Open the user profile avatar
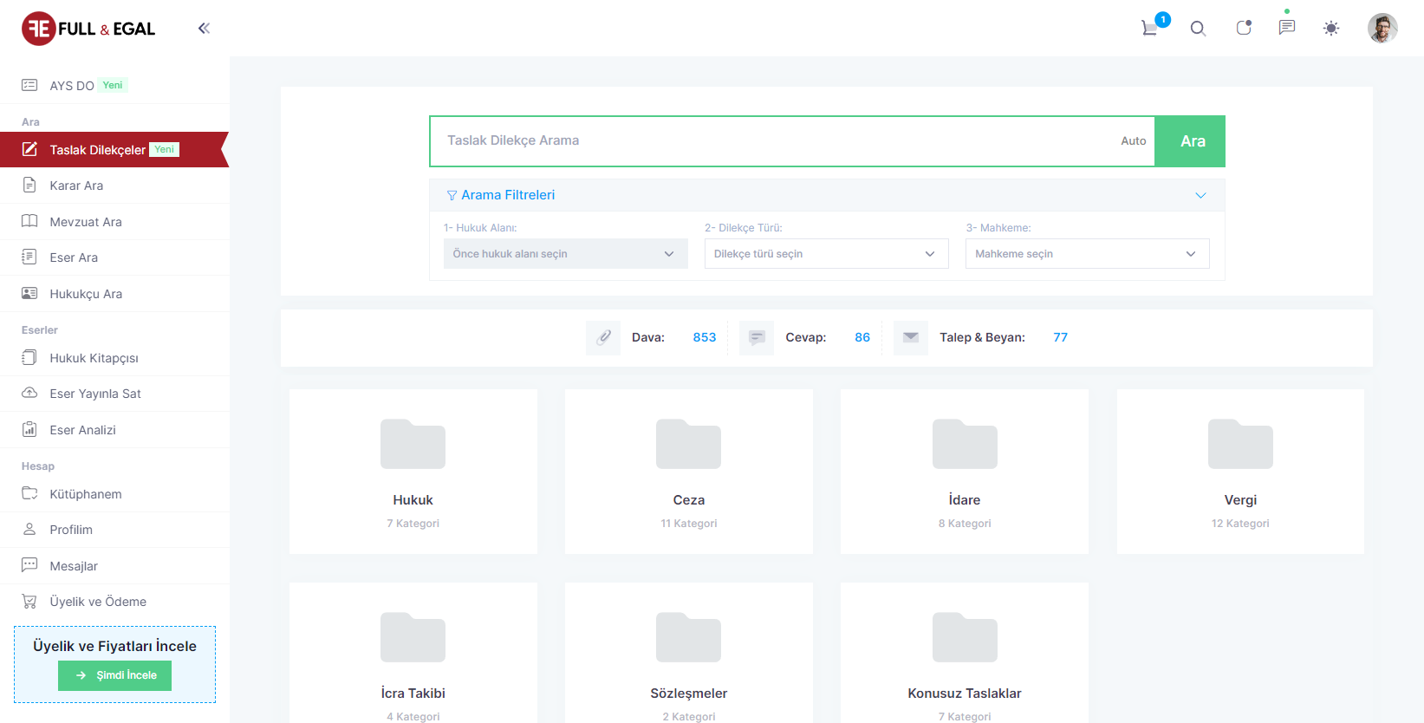The height and width of the screenshot is (723, 1424). [1382, 28]
